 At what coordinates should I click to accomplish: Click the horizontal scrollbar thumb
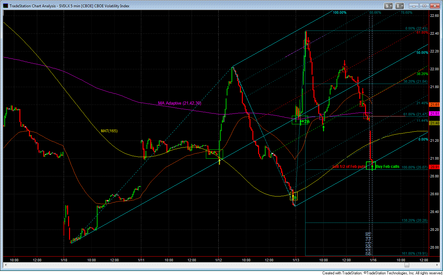[407, 265]
